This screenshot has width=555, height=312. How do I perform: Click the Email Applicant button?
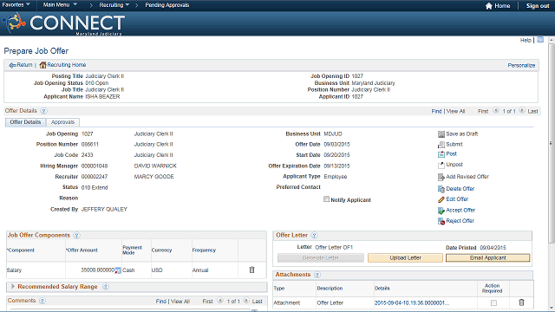[x=487, y=258]
